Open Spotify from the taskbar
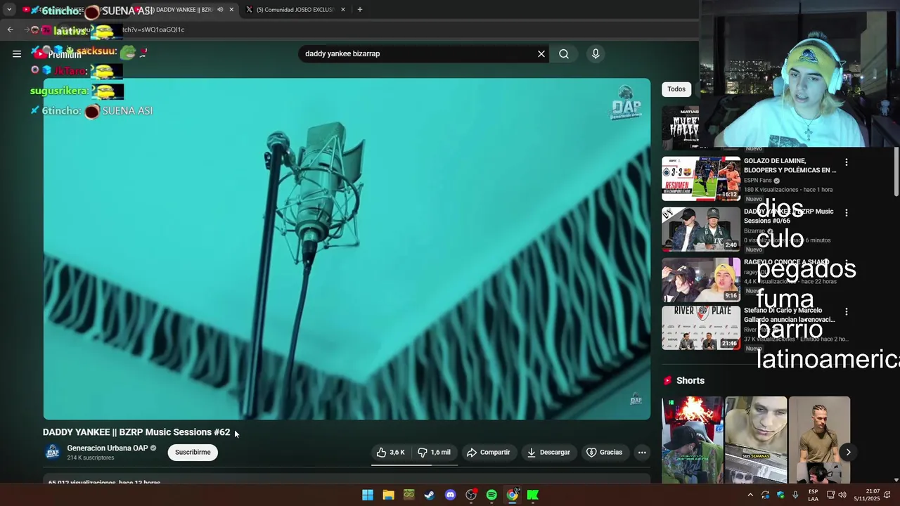Viewport: 900px width, 506px height. [491, 495]
